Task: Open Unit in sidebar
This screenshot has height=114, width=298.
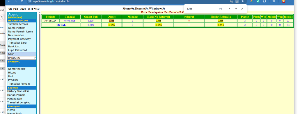Action: 11,76
